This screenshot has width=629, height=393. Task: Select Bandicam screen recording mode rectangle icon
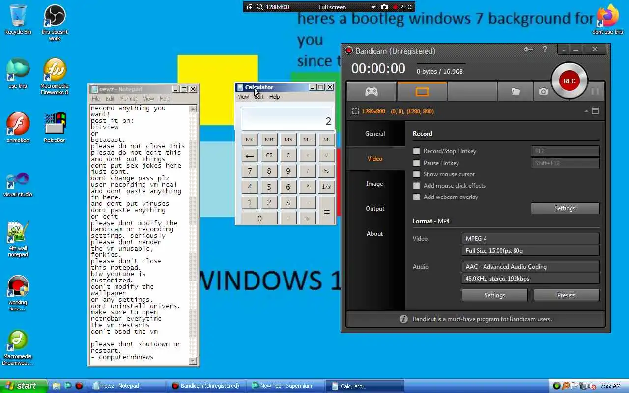point(422,91)
